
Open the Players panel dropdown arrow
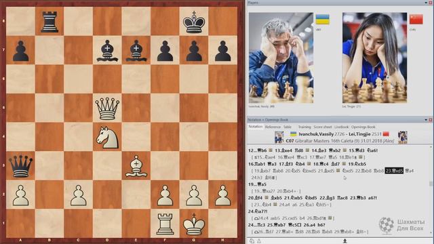point(426,3)
